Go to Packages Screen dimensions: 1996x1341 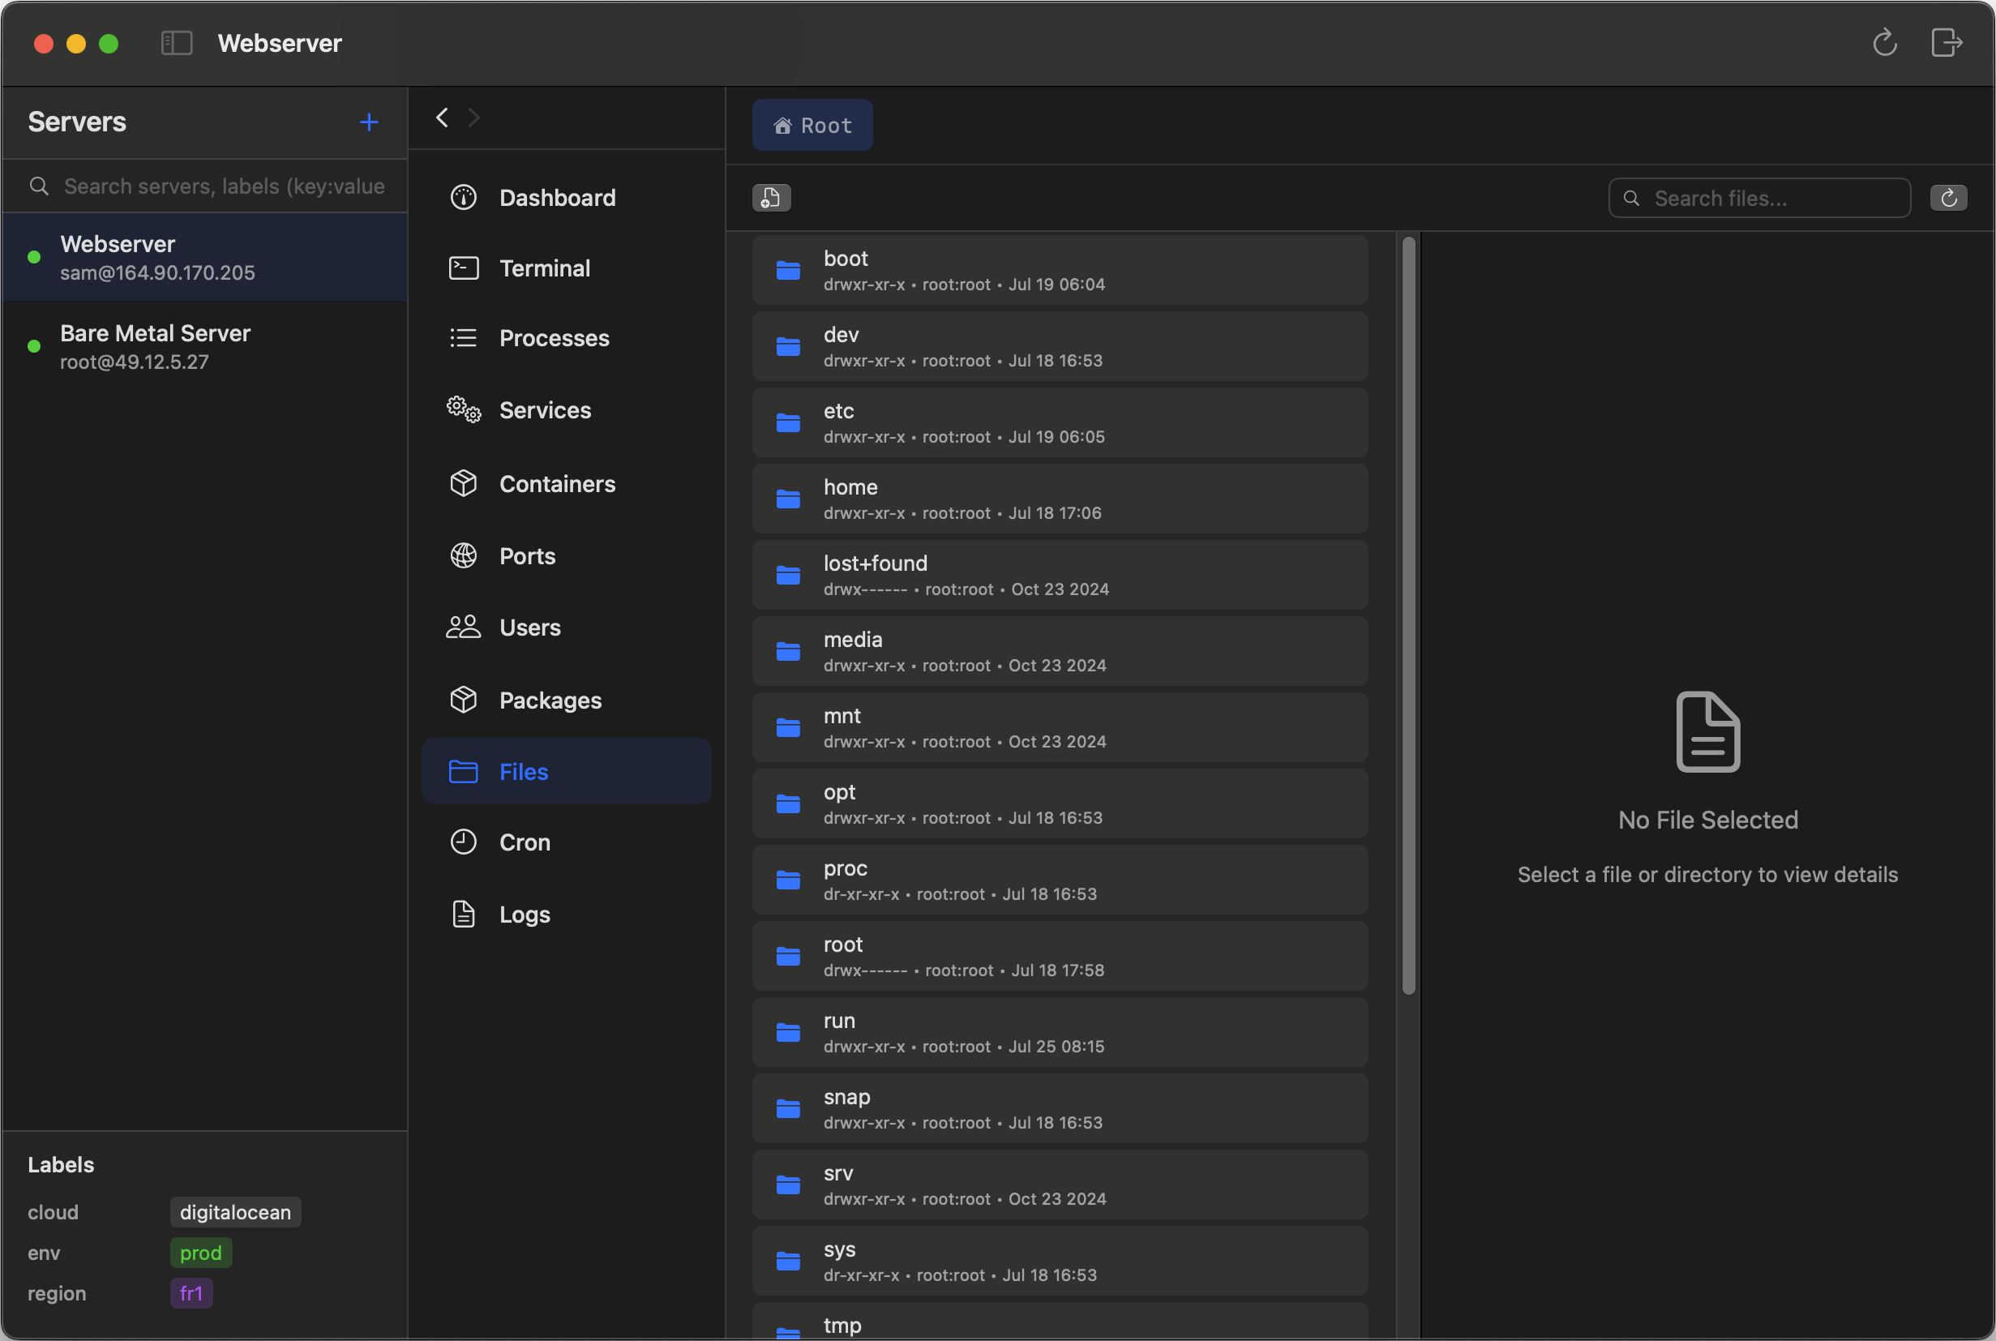(566, 700)
